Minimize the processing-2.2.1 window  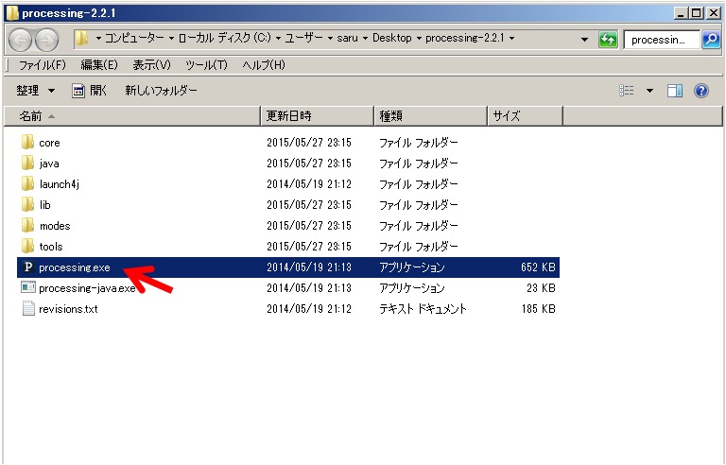click(681, 13)
